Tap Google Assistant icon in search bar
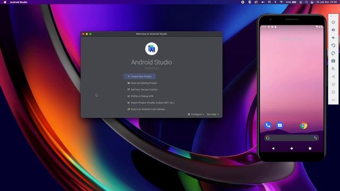Screen dimensions: 340x191 (x=315, y=138)
